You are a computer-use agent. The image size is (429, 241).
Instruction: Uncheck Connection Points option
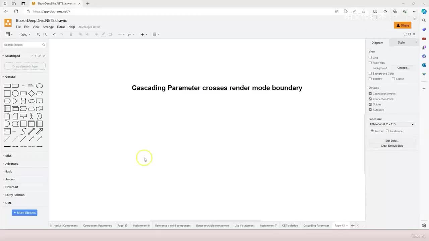[370, 99]
